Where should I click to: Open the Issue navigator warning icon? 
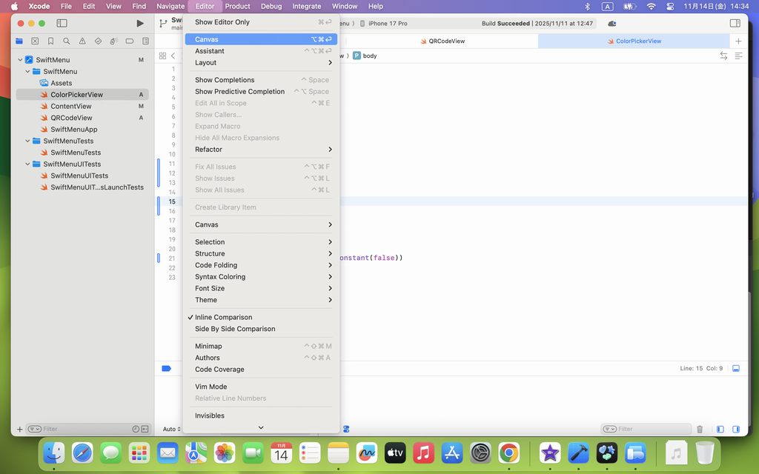pyautogui.click(x=82, y=41)
